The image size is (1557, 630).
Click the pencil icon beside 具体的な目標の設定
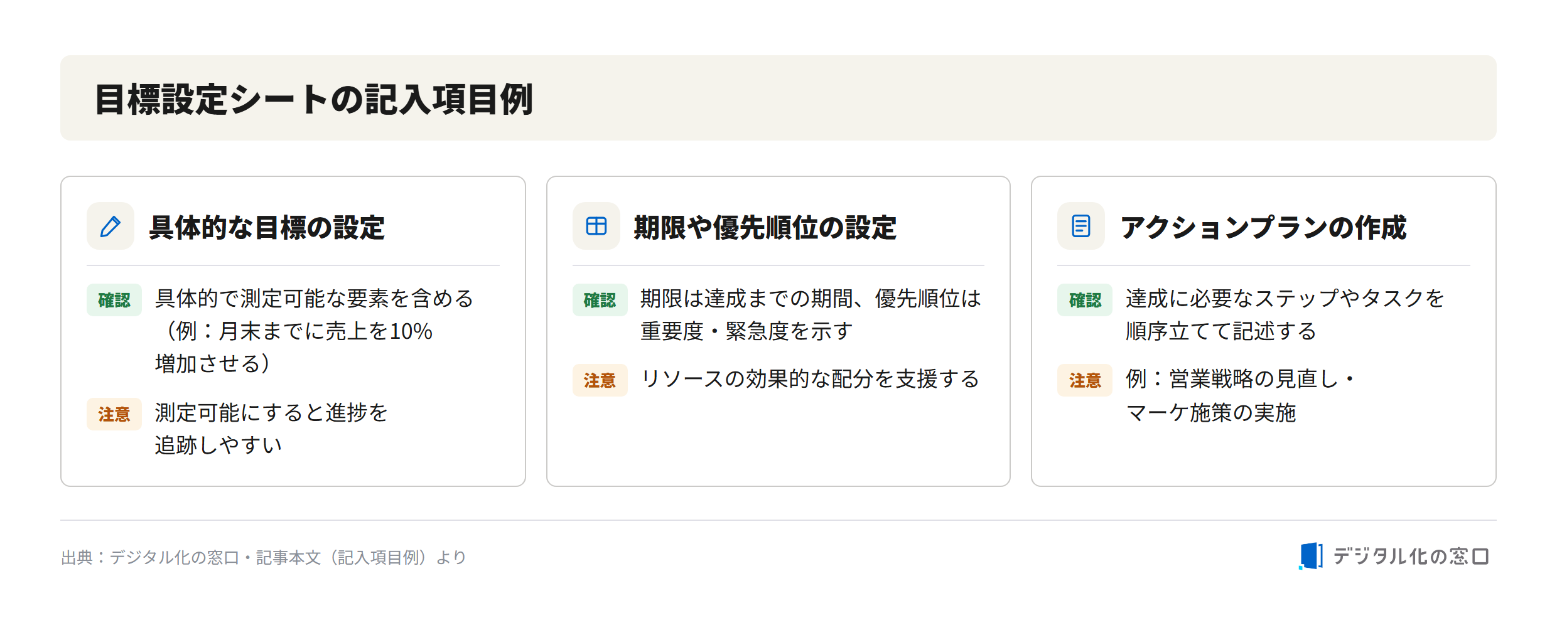[x=110, y=226]
